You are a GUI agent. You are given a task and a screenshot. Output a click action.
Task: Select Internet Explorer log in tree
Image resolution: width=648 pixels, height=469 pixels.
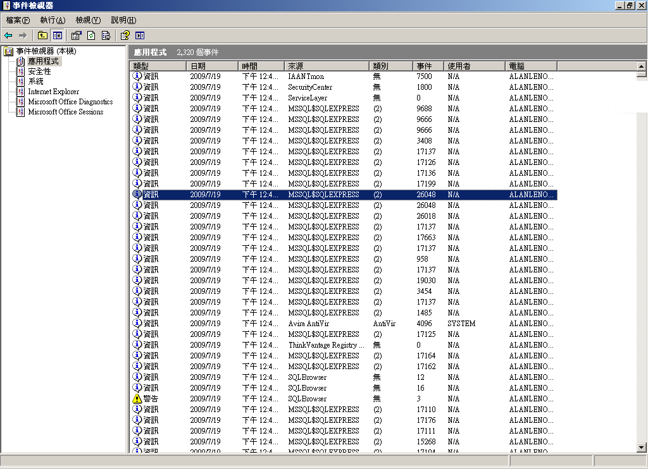53,92
